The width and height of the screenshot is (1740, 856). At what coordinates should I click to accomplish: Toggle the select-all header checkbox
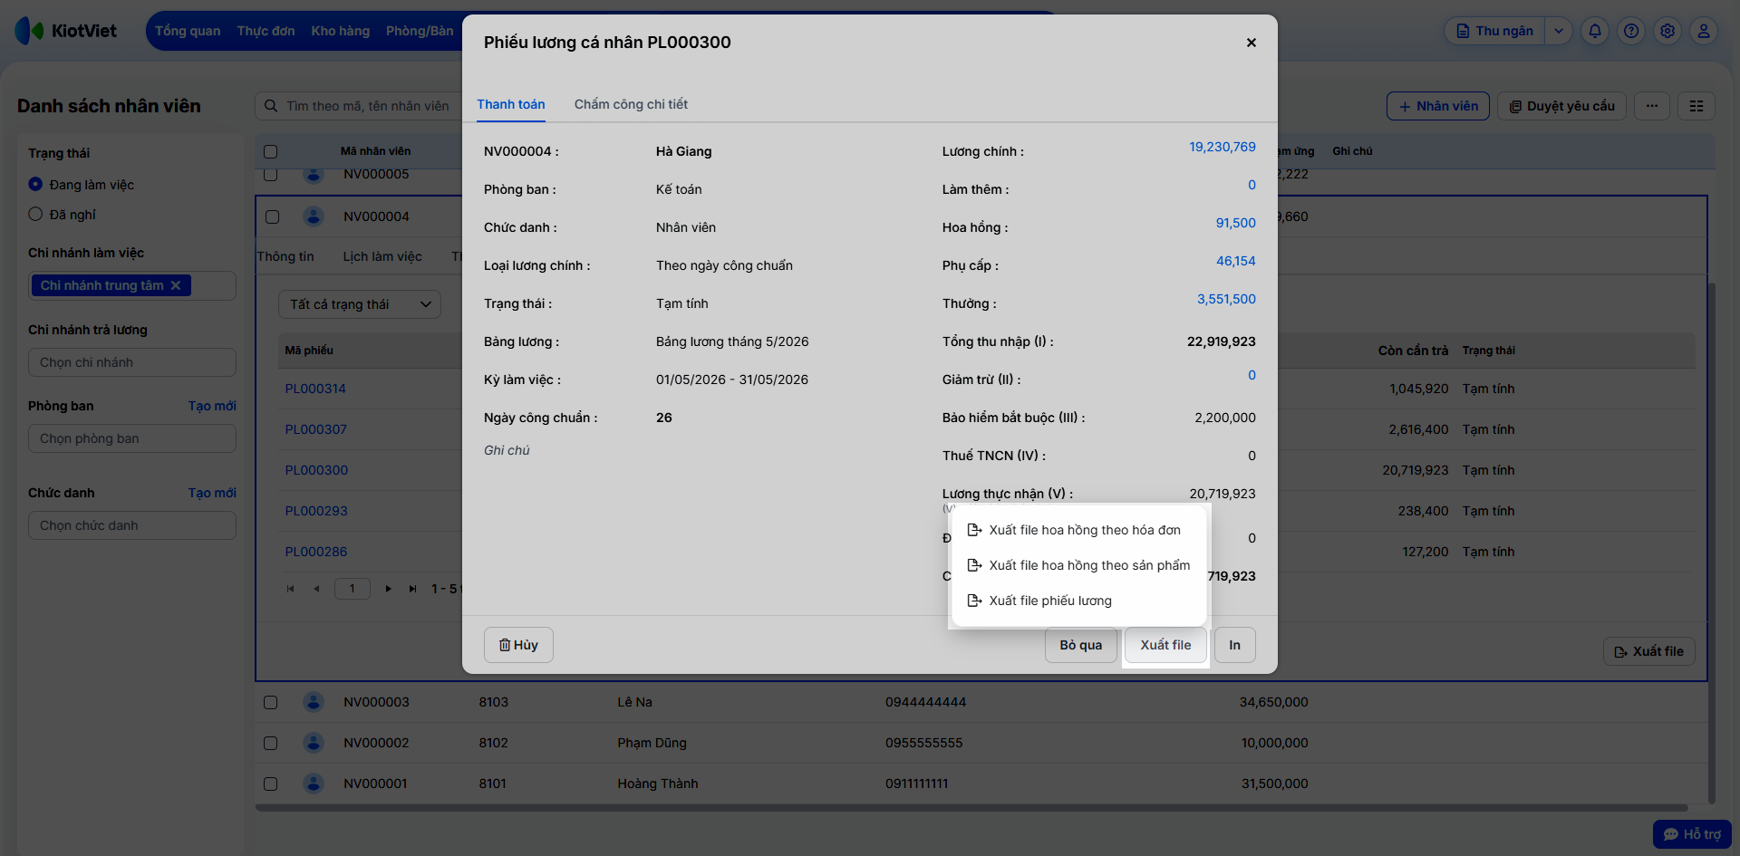coord(270,151)
